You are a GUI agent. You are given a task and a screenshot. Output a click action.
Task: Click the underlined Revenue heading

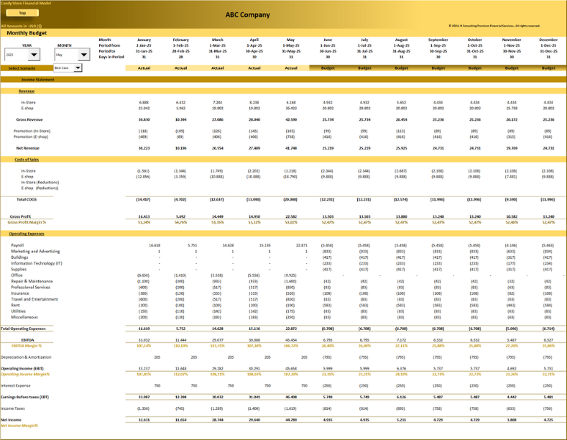[x=26, y=91]
